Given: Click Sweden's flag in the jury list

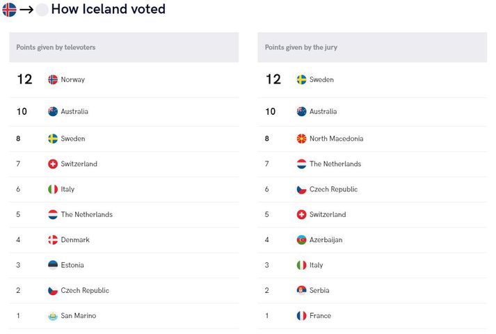Looking at the screenshot, I should tap(301, 80).
